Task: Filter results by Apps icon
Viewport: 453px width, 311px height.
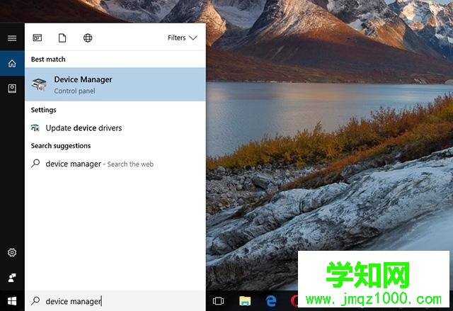Action: click(38, 38)
